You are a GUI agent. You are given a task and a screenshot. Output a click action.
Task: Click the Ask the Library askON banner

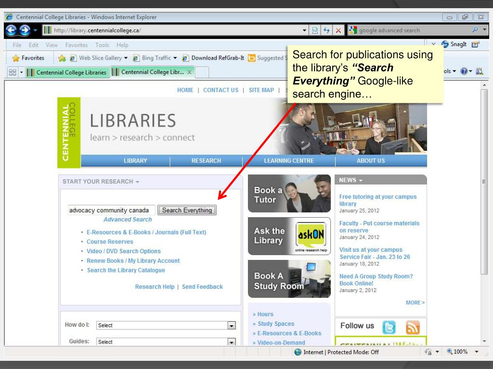289,236
